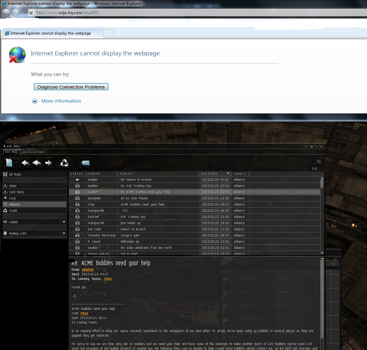Click Diagnose Connection Problems button
367x350 pixels.
click(x=71, y=87)
